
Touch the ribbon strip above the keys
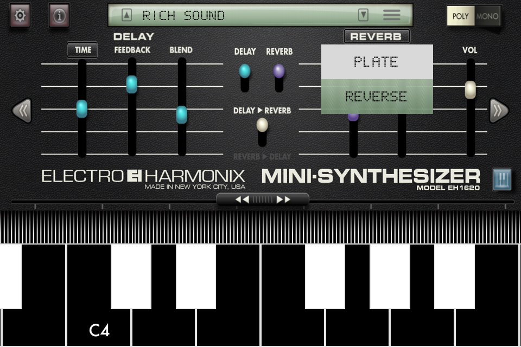coord(260,227)
